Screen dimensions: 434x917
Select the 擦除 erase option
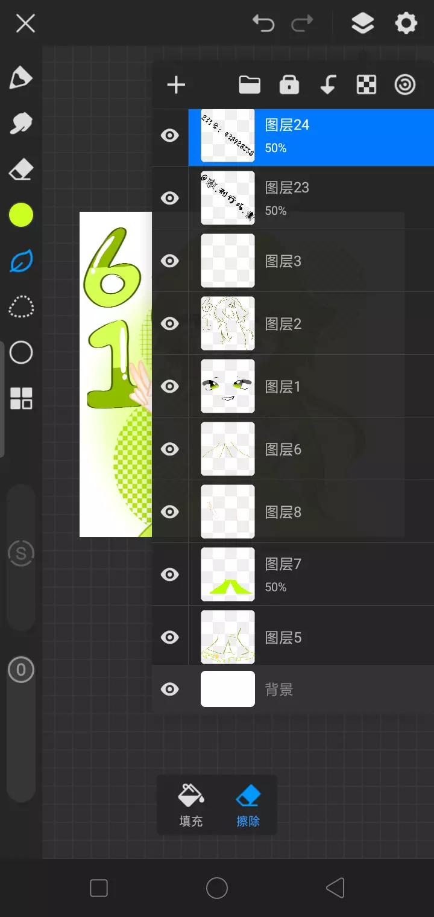(x=248, y=805)
